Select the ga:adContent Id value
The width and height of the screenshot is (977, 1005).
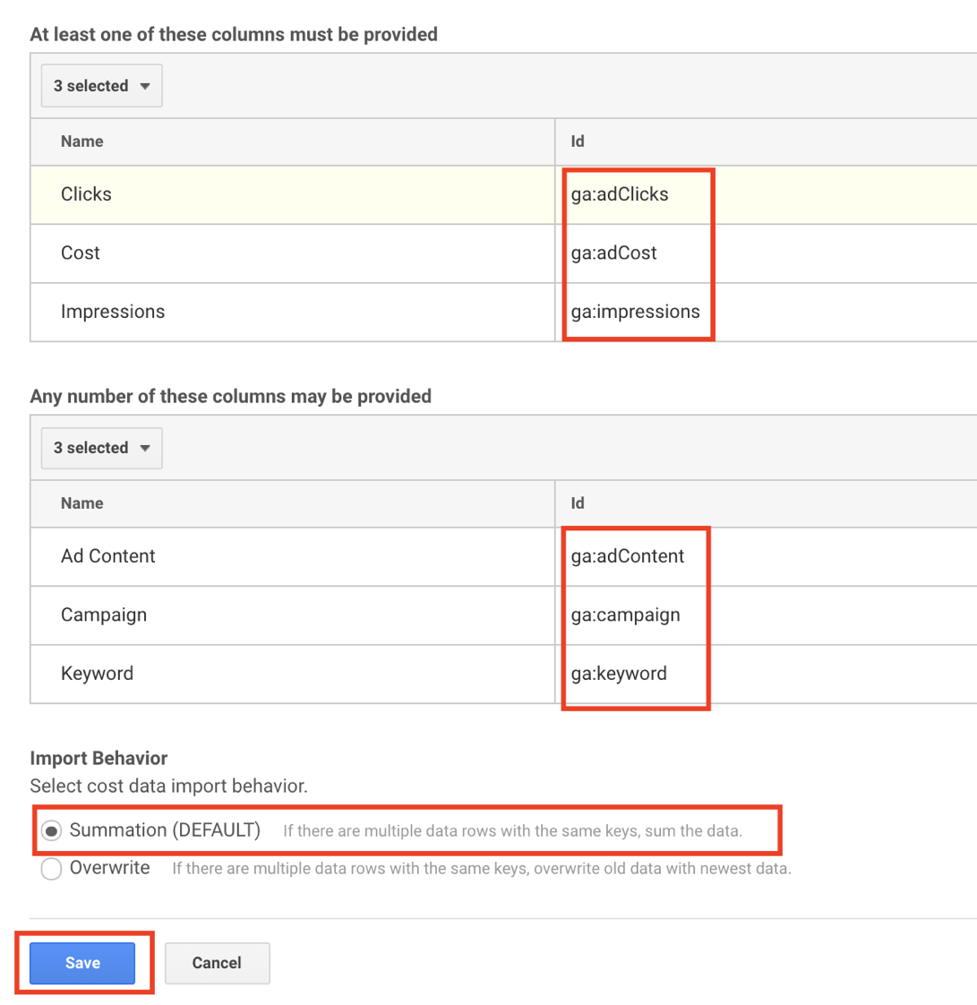tap(628, 556)
